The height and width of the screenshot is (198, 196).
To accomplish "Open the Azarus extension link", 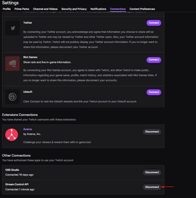I will click(27, 129).
